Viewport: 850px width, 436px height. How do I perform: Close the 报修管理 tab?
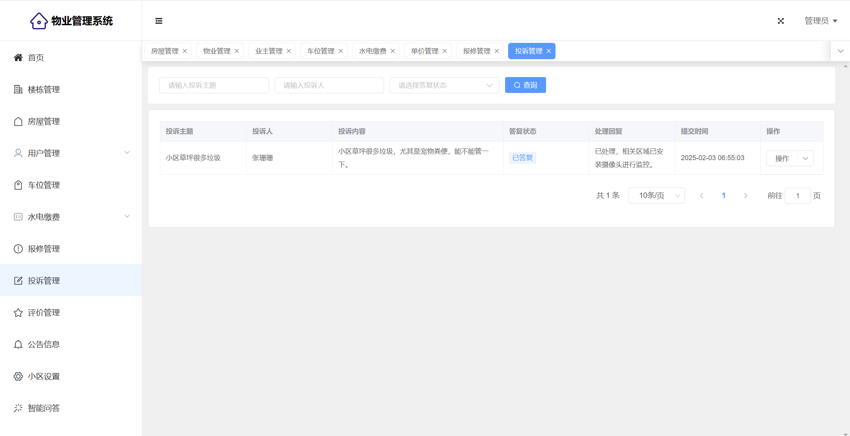coord(497,51)
